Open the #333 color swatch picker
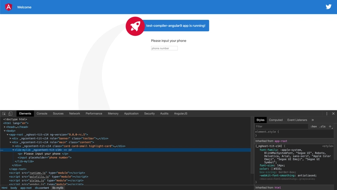Screen dimensions: 337x190 (272, 169)
